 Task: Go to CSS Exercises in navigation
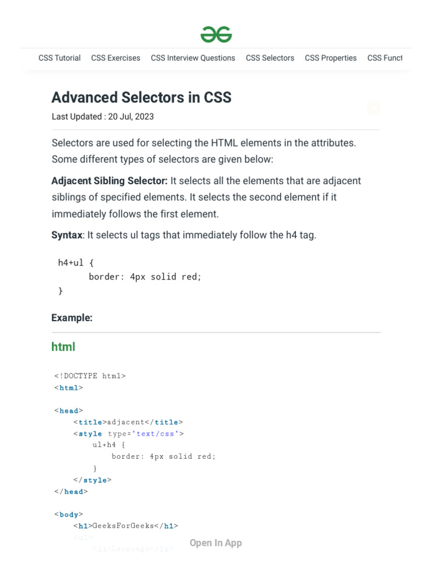(115, 58)
